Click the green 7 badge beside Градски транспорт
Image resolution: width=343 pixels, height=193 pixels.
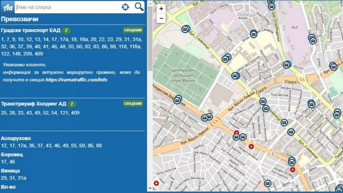tap(66, 31)
